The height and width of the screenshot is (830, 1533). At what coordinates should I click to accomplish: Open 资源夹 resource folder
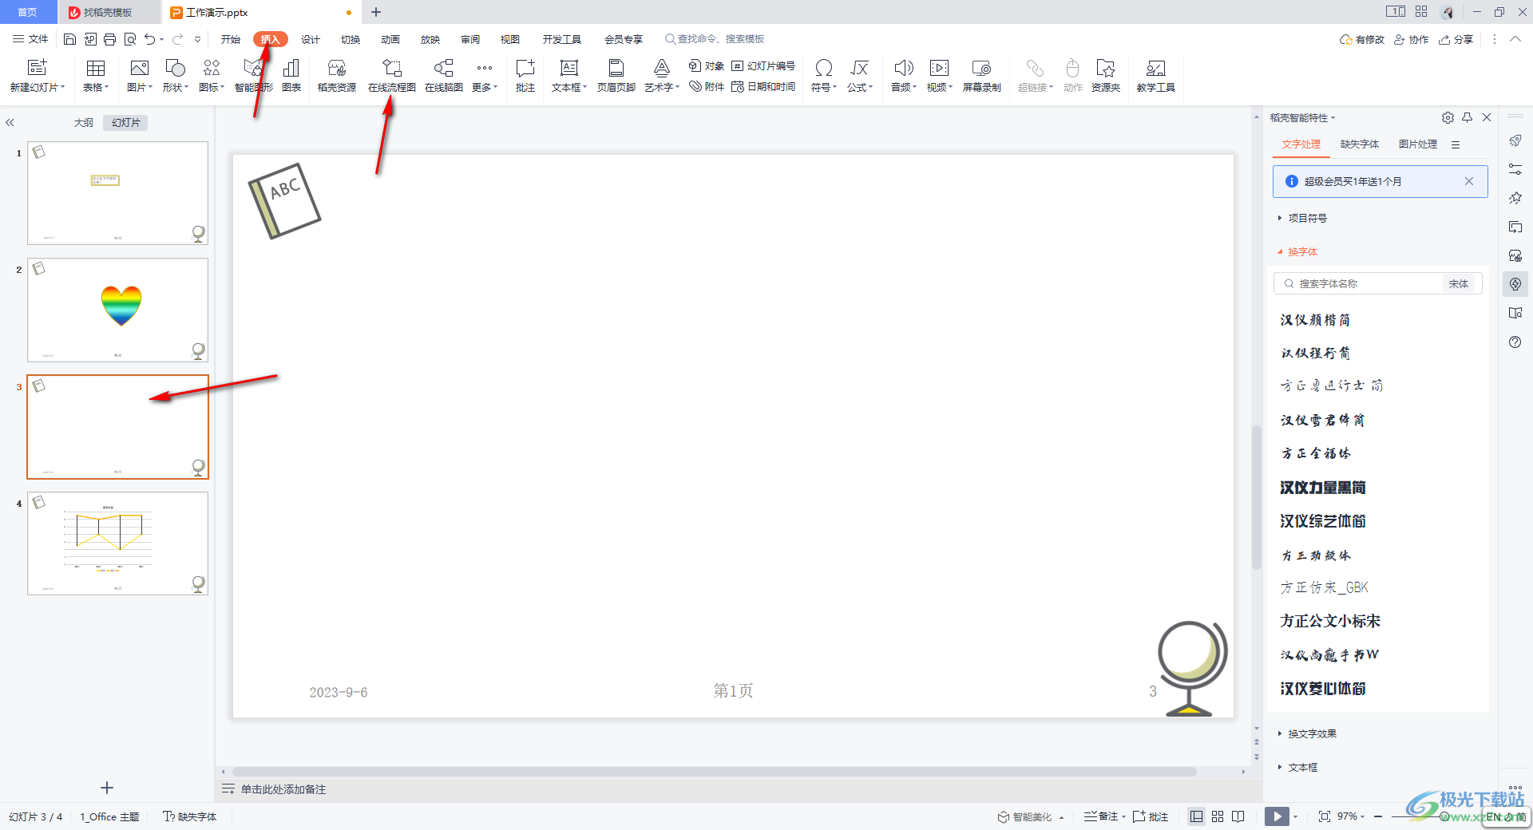click(x=1106, y=77)
